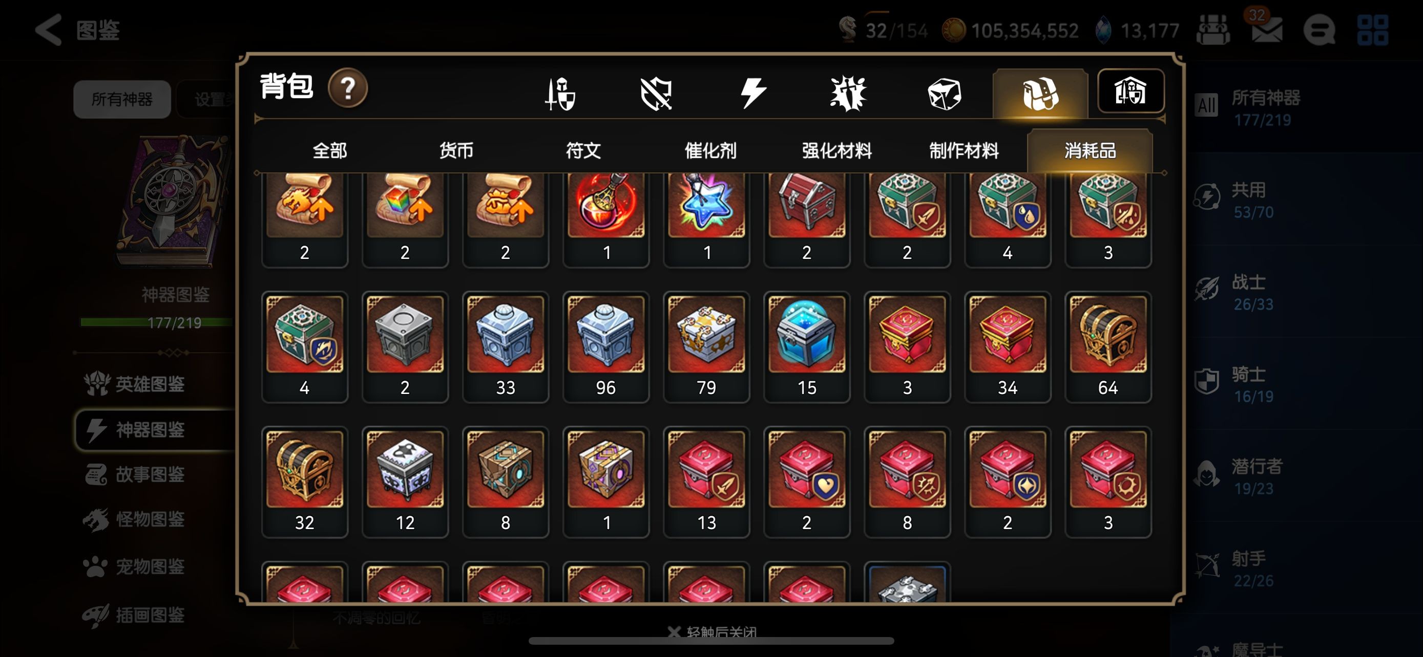Viewport: 1423px width, 657px height.
Task: Switch to the 全部 tab
Action: 329,150
